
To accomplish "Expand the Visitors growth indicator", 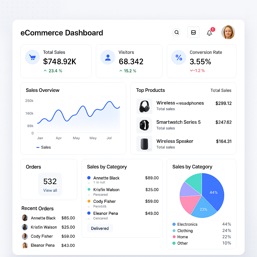I will point(121,71).
